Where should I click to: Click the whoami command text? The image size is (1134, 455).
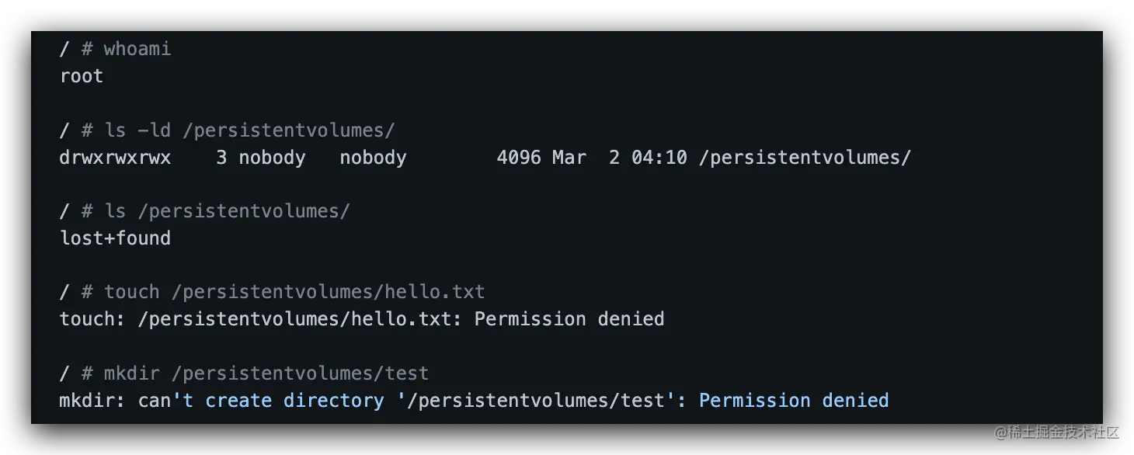137,49
